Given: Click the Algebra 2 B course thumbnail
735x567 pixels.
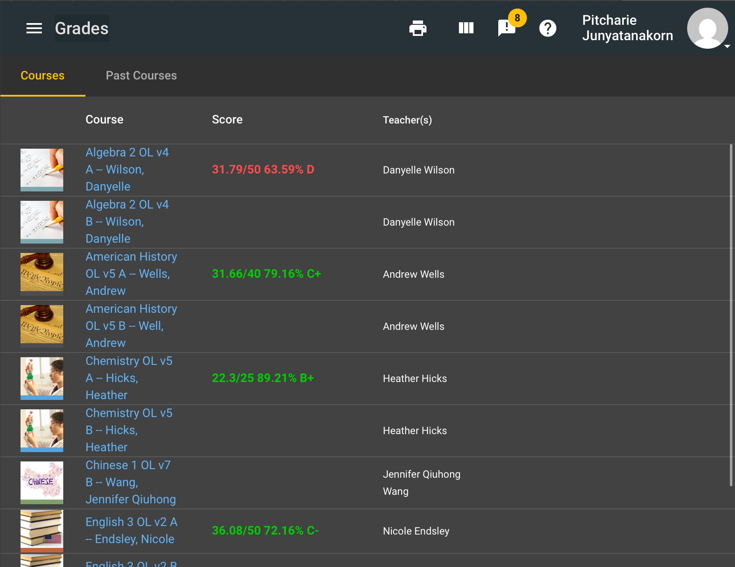Looking at the screenshot, I should click(42, 222).
